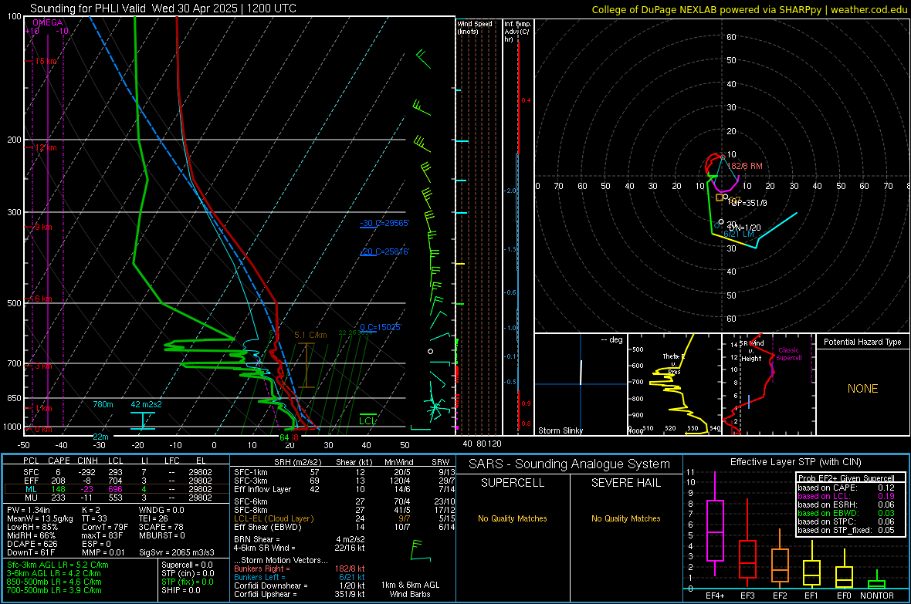The height and width of the screenshot is (604, 911).
Task: Click the 5.1 C/km lapse rate label
Action: coord(310,335)
